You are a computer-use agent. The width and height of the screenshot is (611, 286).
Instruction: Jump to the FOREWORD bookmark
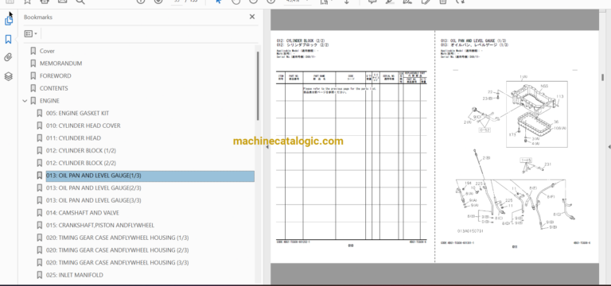56,76
